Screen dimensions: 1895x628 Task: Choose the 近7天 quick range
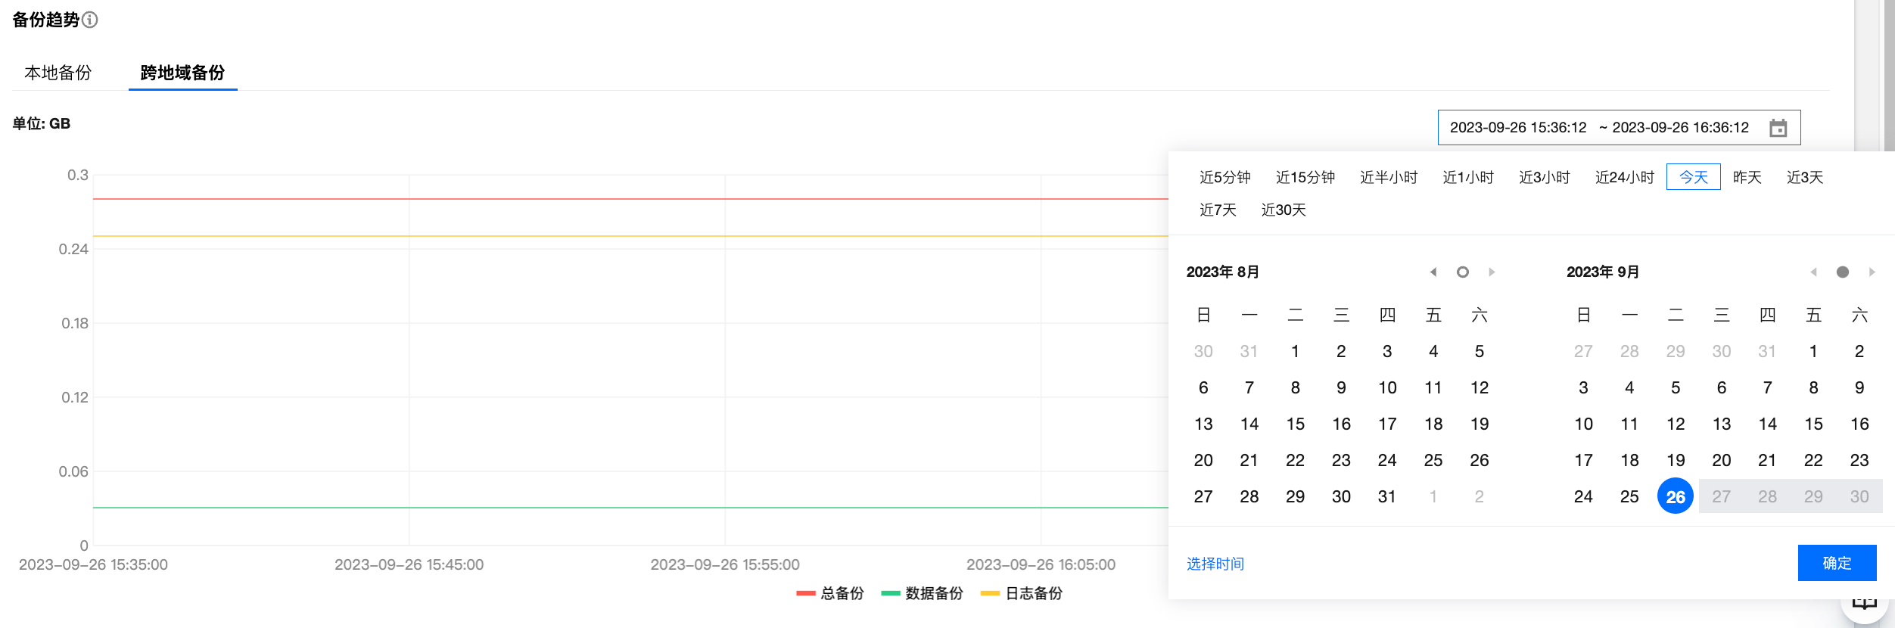click(x=1218, y=210)
